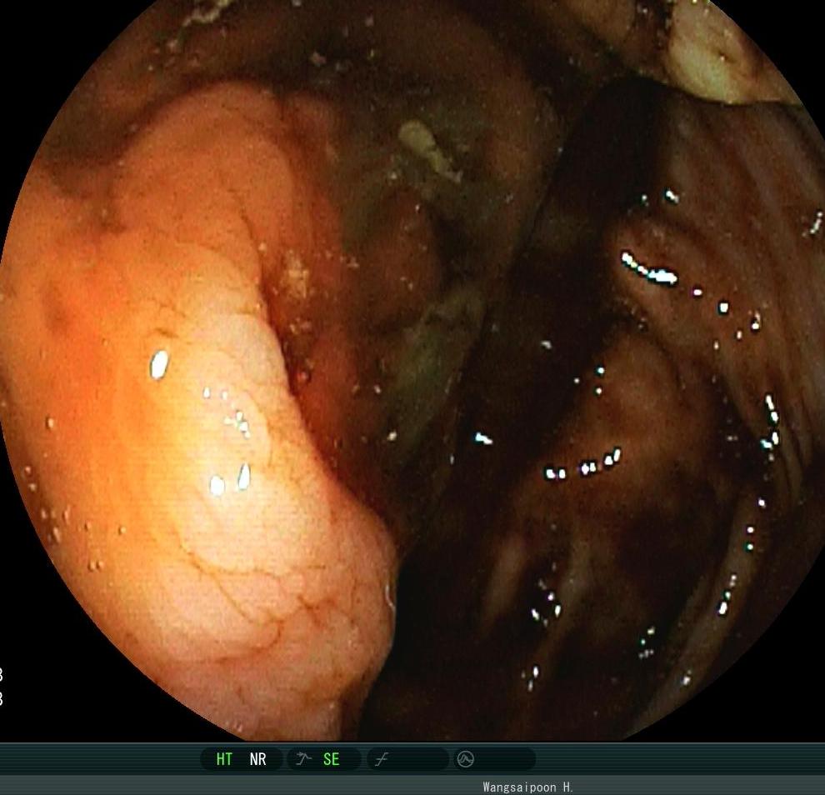The height and width of the screenshot is (795, 825).
Task: Click the f-shaped tone curve icon
Action: (x=382, y=758)
